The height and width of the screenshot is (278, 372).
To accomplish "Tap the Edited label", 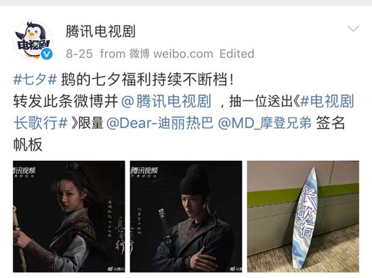I will coord(237,54).
